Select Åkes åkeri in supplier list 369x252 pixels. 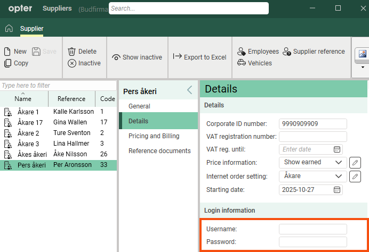click(32, 154)
